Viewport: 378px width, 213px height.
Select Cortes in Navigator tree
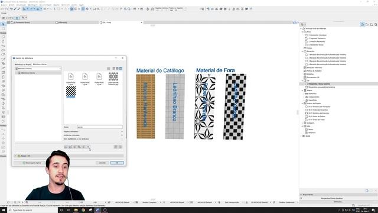(x=309, y=48)
